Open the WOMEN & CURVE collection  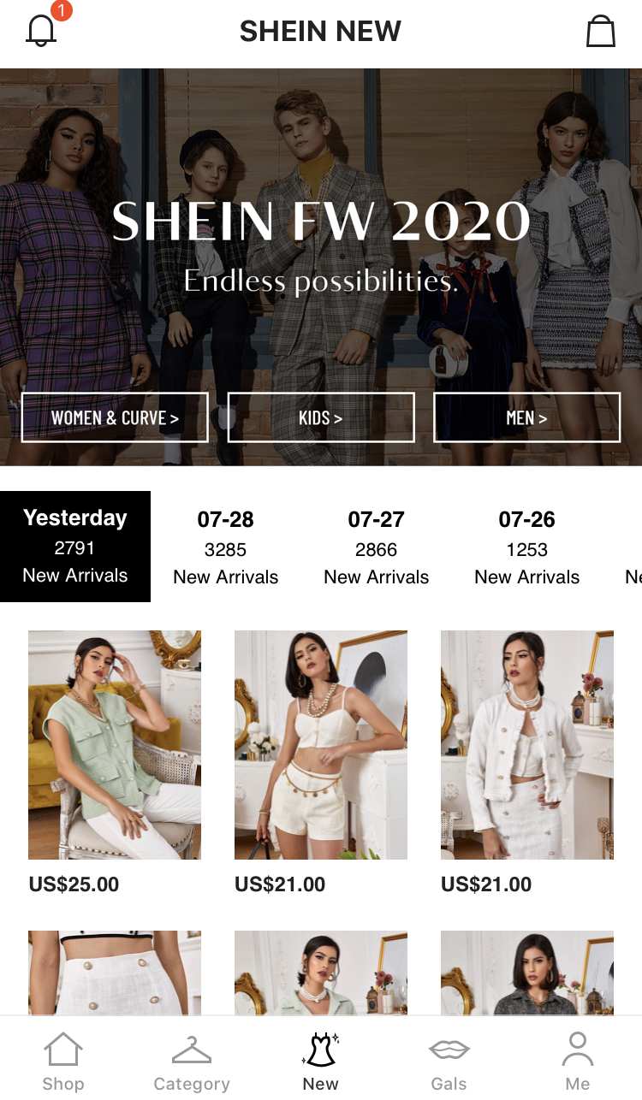click(x=115, y=417)
